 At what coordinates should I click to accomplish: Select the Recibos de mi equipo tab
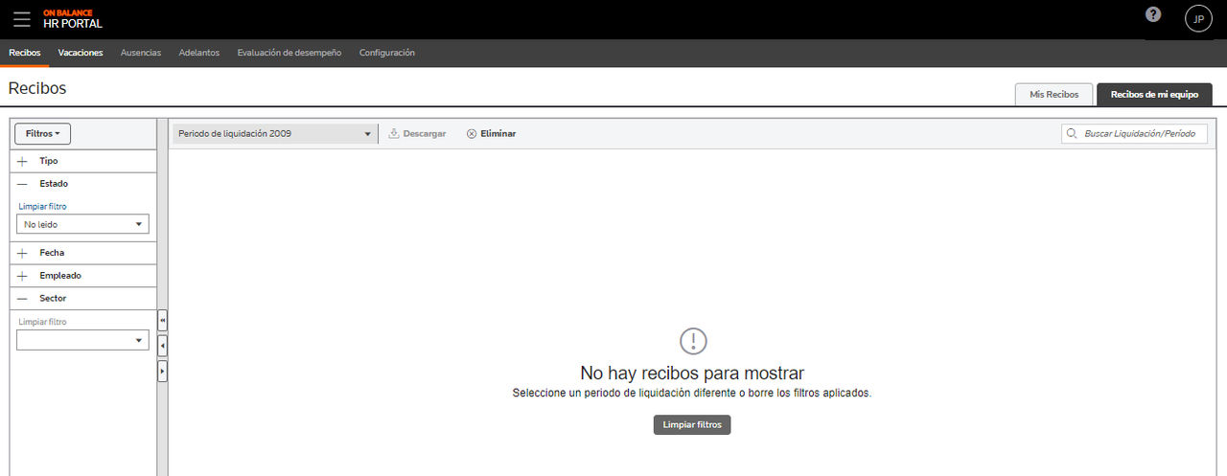[x=1154, y=94]
